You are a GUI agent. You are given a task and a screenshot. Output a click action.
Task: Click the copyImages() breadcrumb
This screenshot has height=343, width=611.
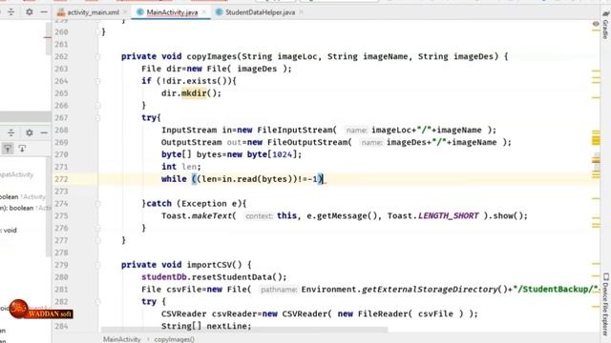point(174,339)
